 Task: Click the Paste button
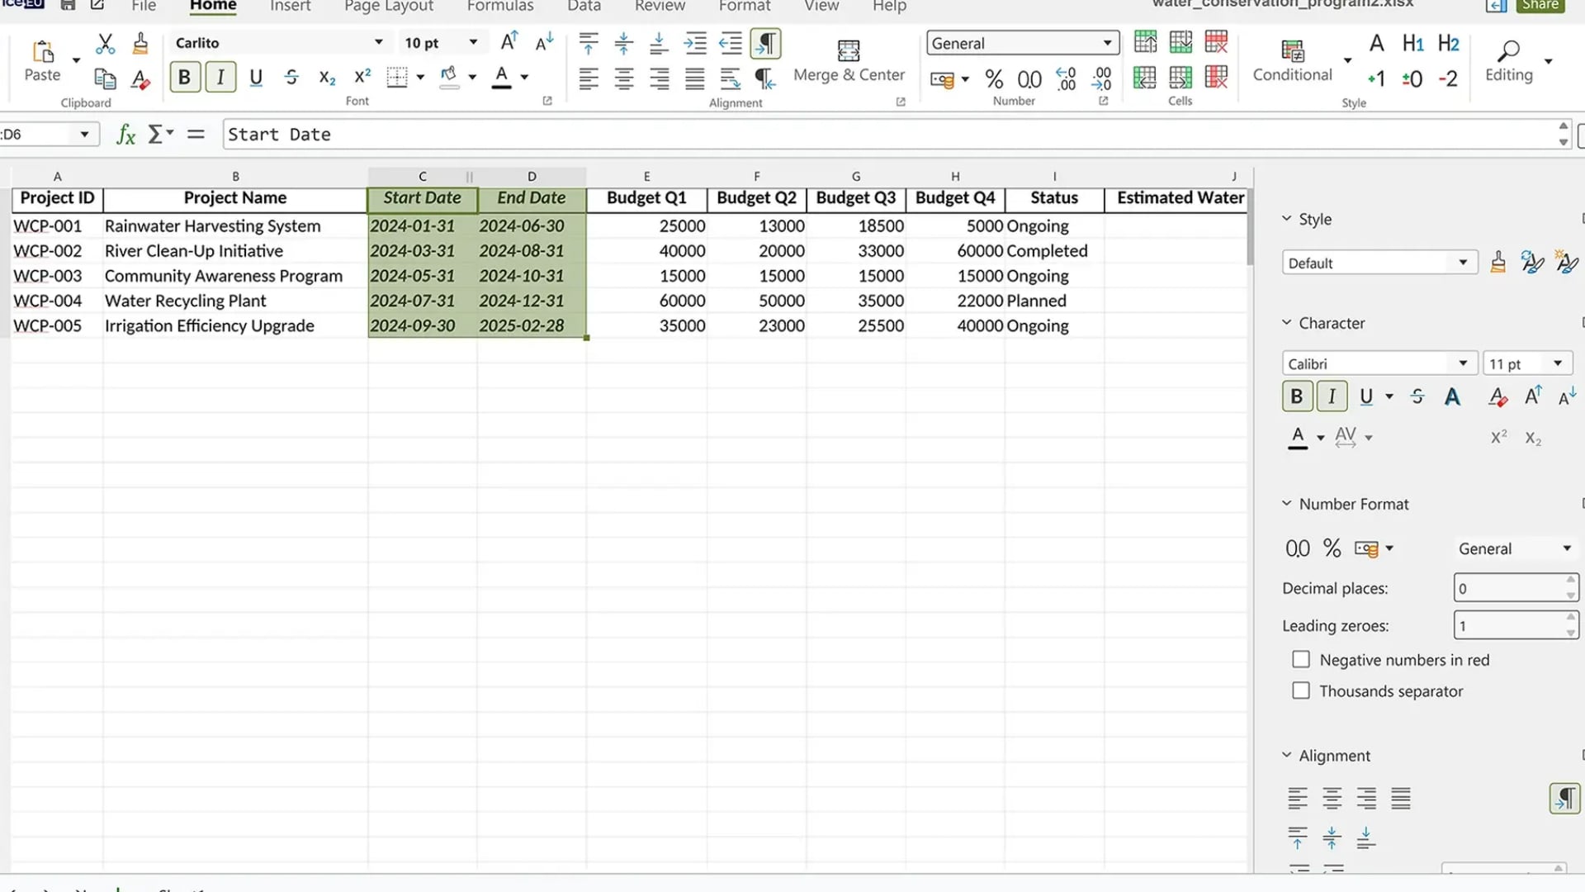click(x=42, y=61)
